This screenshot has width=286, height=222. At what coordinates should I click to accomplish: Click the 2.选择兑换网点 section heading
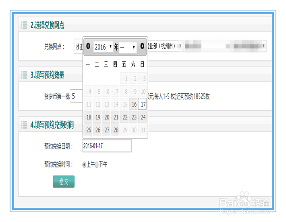tap(48, 25)
